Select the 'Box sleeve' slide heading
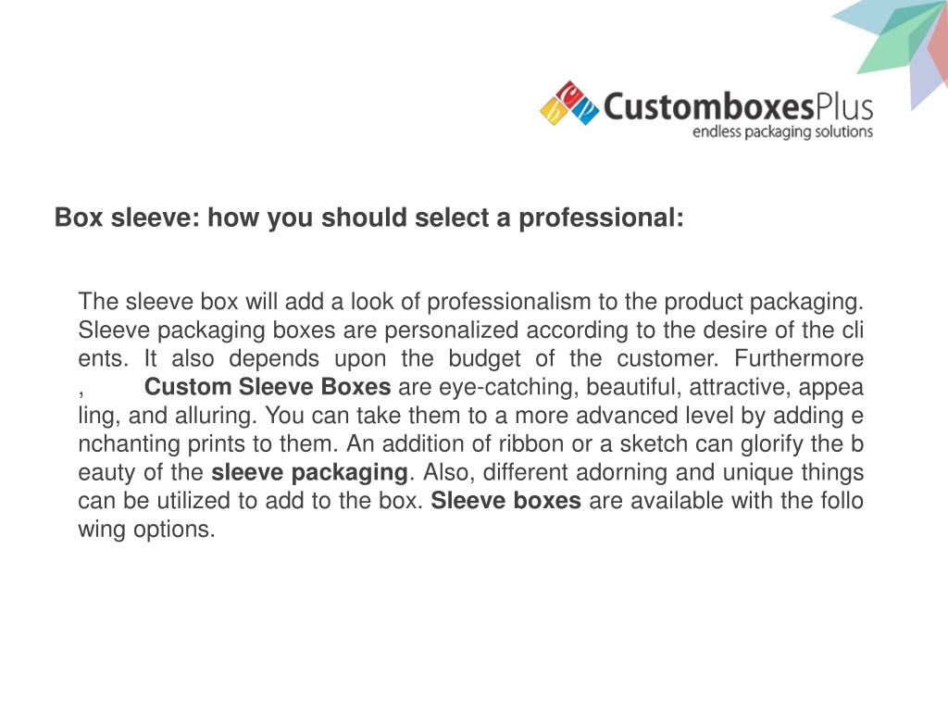Viewport: 948px width, 711px height. (368, 218)
